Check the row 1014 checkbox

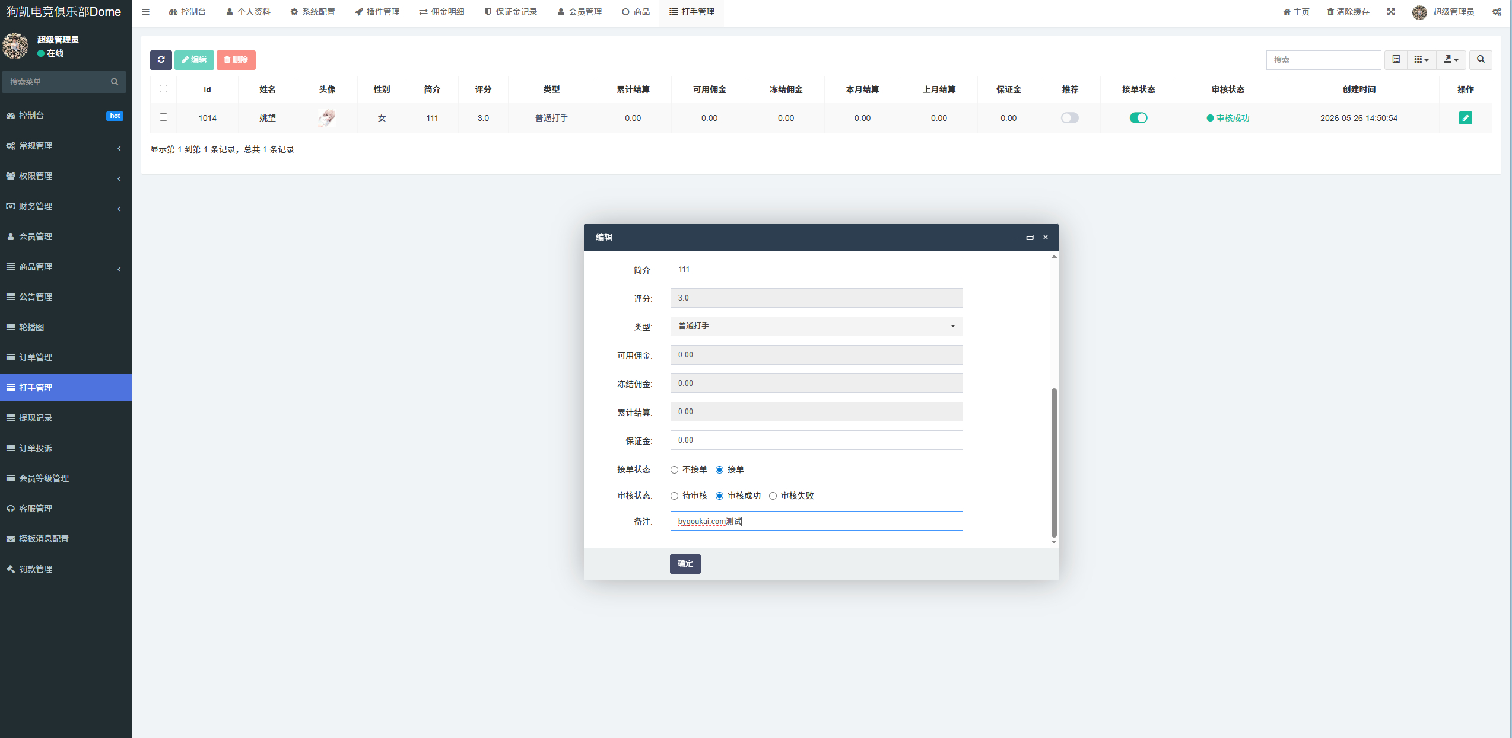163,117
